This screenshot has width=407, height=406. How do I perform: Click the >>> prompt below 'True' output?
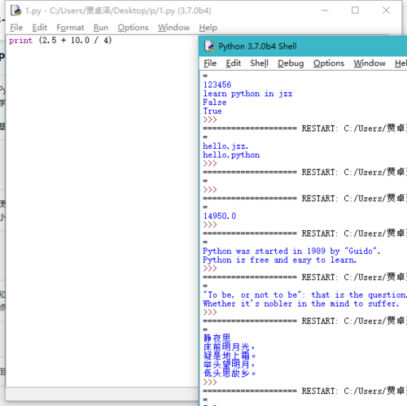coord(210,120)
